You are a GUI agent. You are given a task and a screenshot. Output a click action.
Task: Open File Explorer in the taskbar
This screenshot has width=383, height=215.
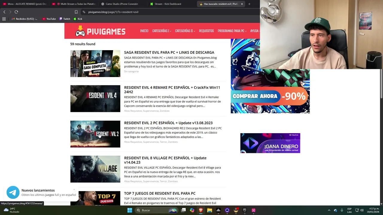coord(209,210)
